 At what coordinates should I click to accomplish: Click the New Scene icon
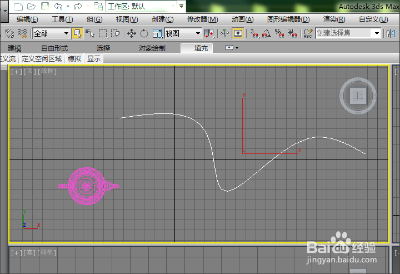tap(18, 6)
